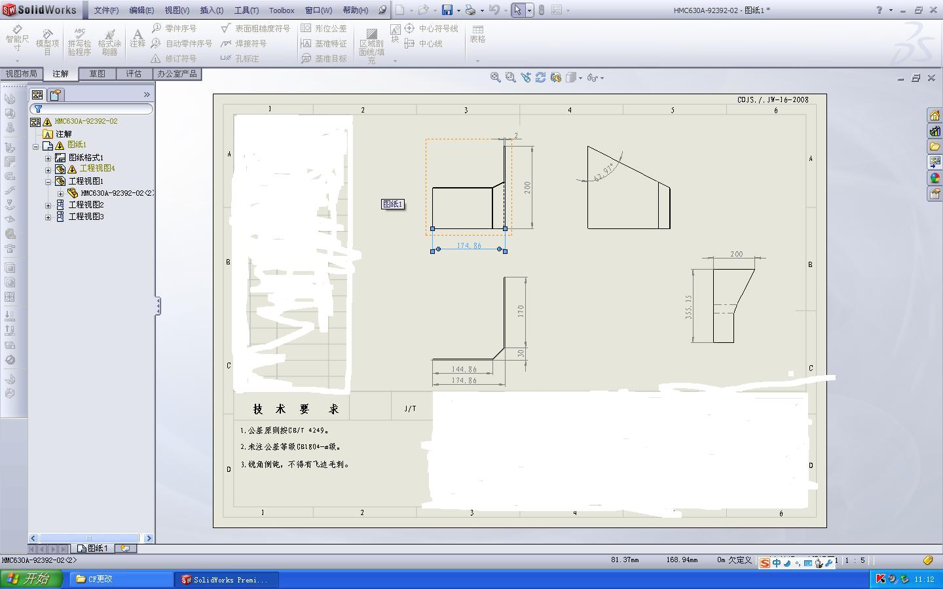Click the Hole Callout (孔标注) tool
The width and height of the screenshot is (943, 589).
[x=240, y=59]
